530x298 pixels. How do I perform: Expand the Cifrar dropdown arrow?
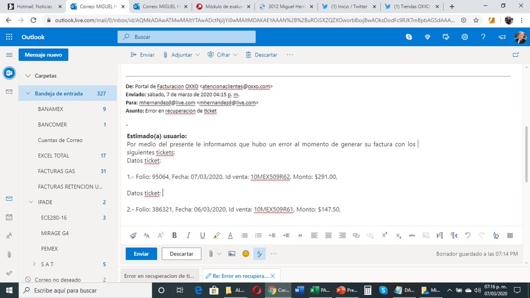(x=235, y=55)
